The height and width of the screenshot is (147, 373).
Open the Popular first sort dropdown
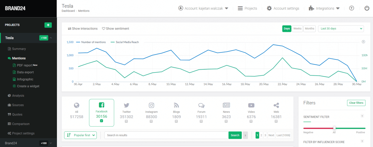point(80,135)
